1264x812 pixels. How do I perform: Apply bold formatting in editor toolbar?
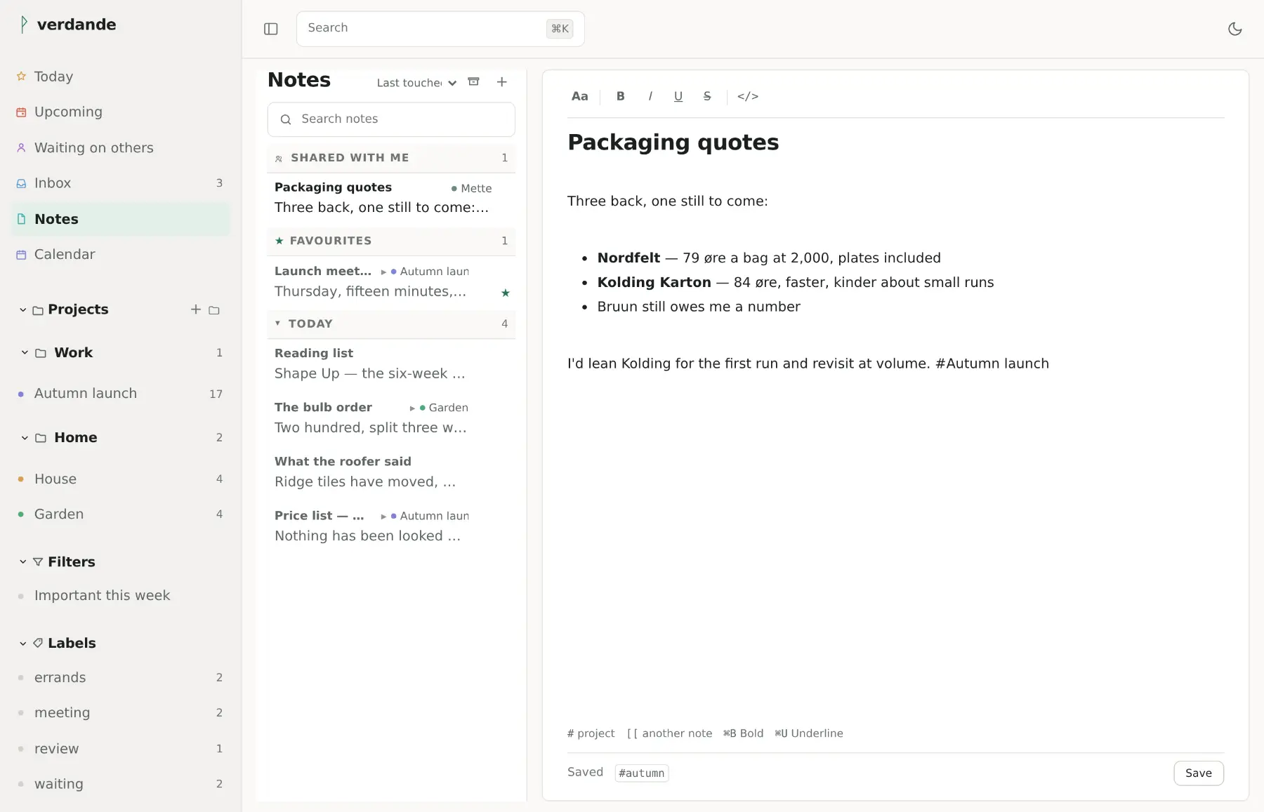coord(621,96)
